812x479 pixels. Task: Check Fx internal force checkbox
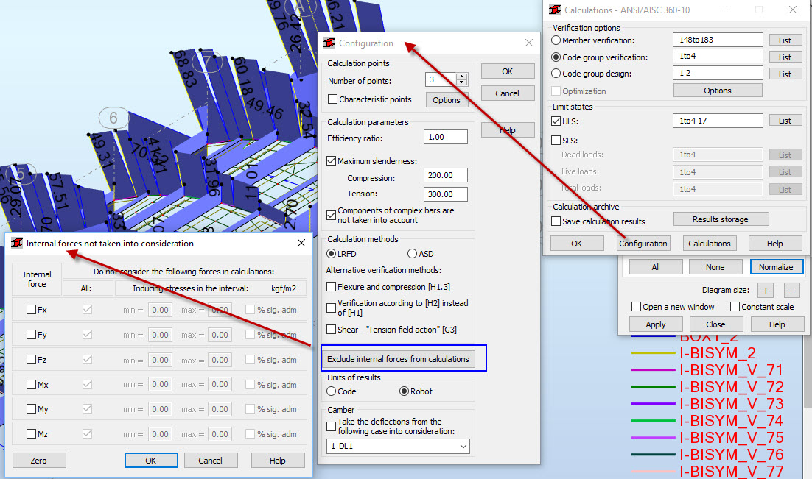coord(31,310)
